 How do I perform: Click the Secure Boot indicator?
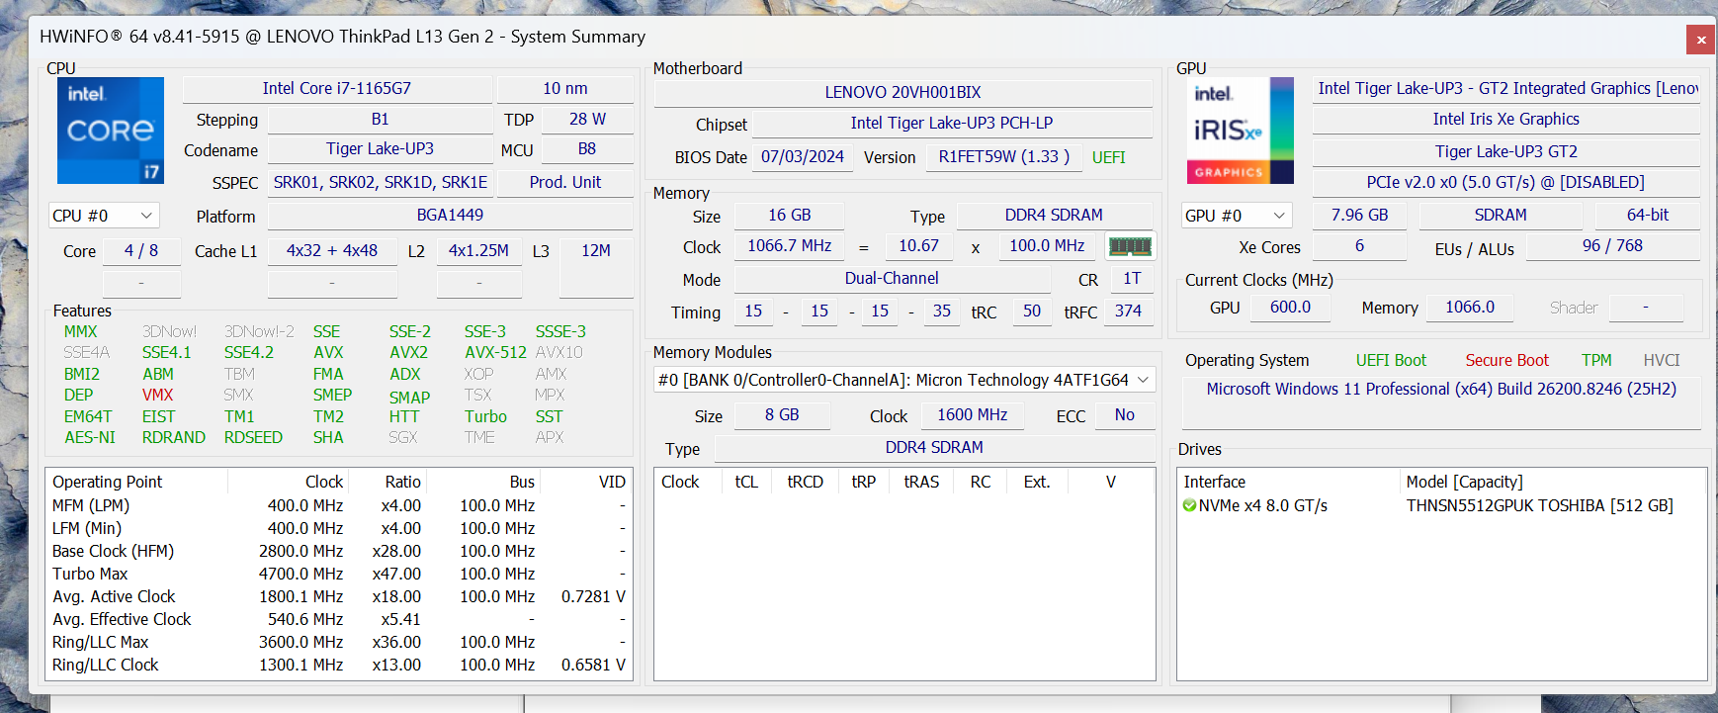tap(1507, 360)
